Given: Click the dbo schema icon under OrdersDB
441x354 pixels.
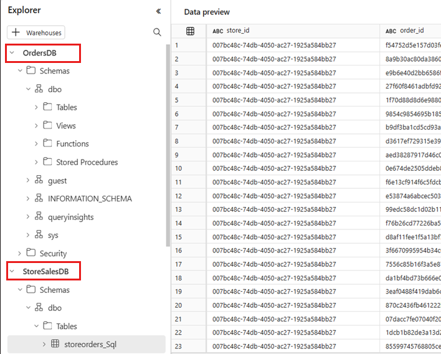Looking at the screenshot, I should click(39, 89).
